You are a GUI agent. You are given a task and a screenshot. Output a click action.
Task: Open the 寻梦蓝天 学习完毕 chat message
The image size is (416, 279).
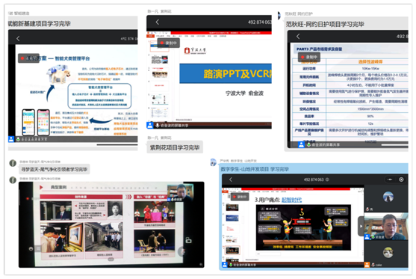[x=55, y=169]
